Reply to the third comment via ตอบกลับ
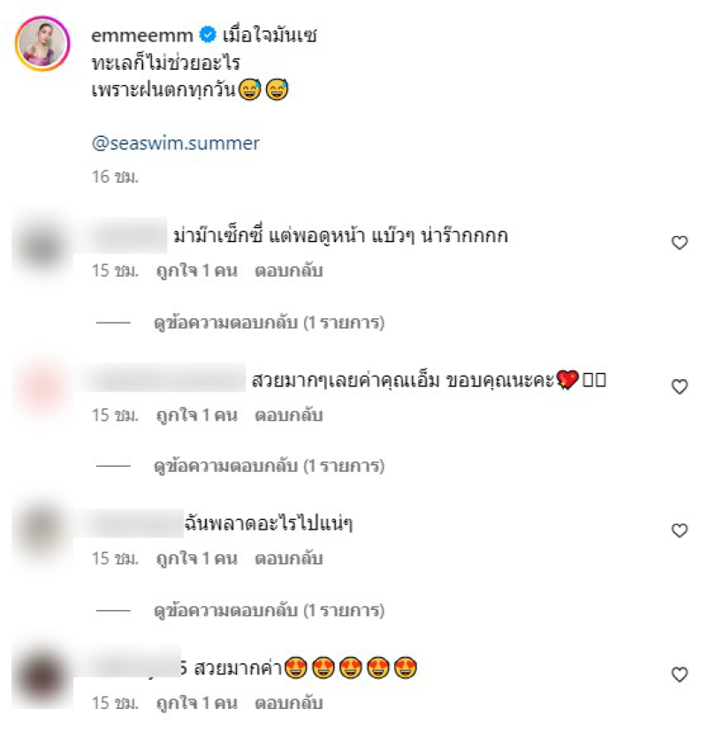The height and width of the screenshot is (747, 707). [289, 559]
